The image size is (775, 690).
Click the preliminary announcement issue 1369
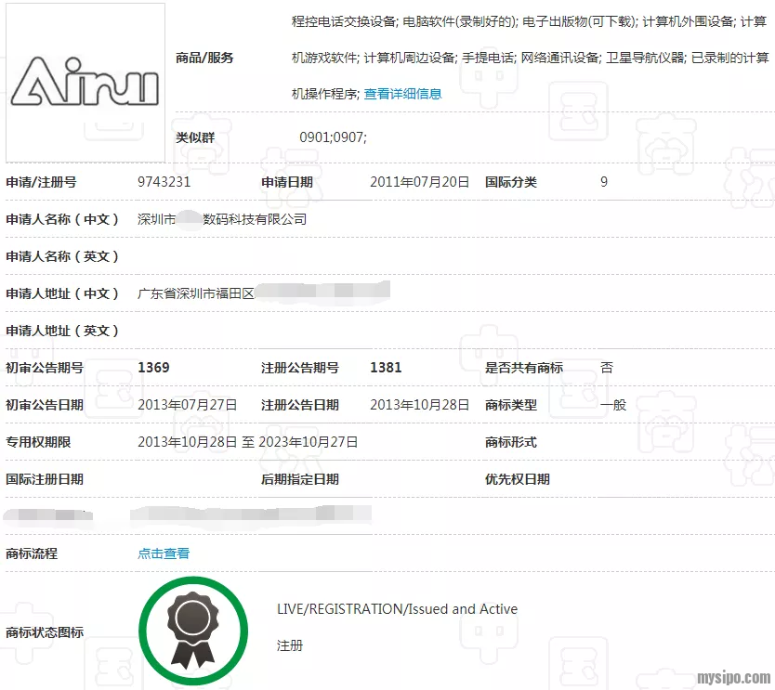(153, 368)
